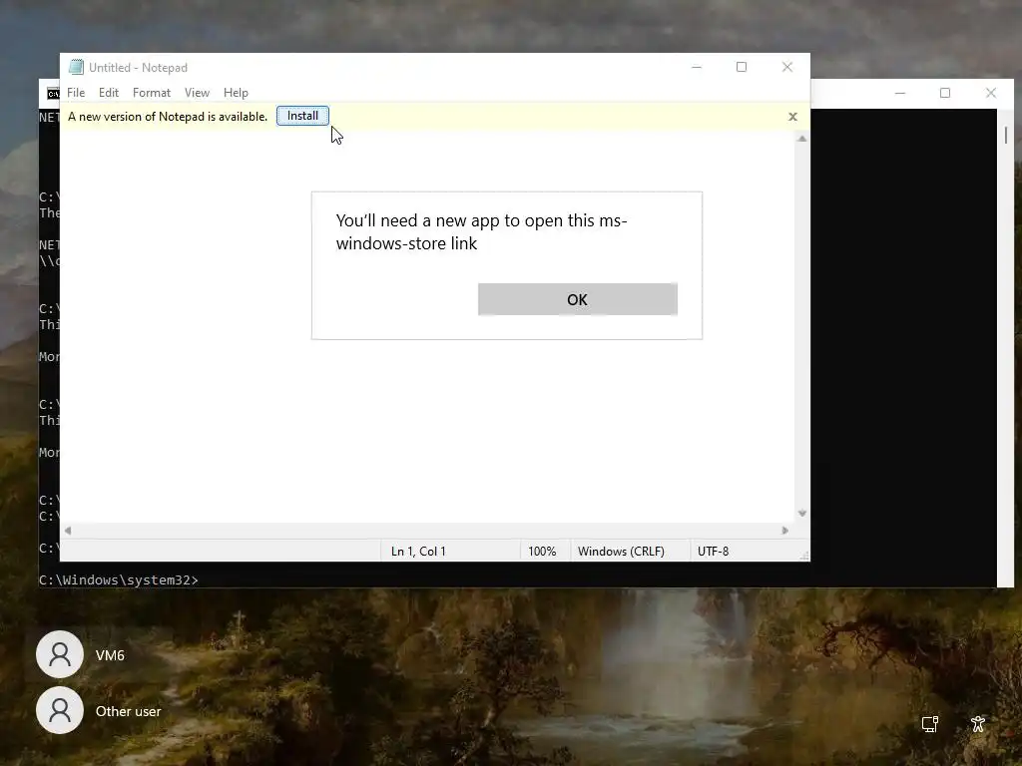
Task: Click the Notepad text editing area
Action: (427, 326)
